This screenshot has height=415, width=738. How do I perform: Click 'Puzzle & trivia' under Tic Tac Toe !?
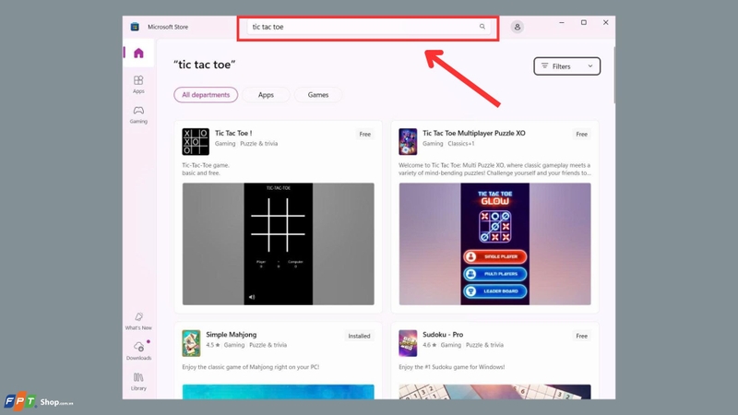tap(259, 144)
